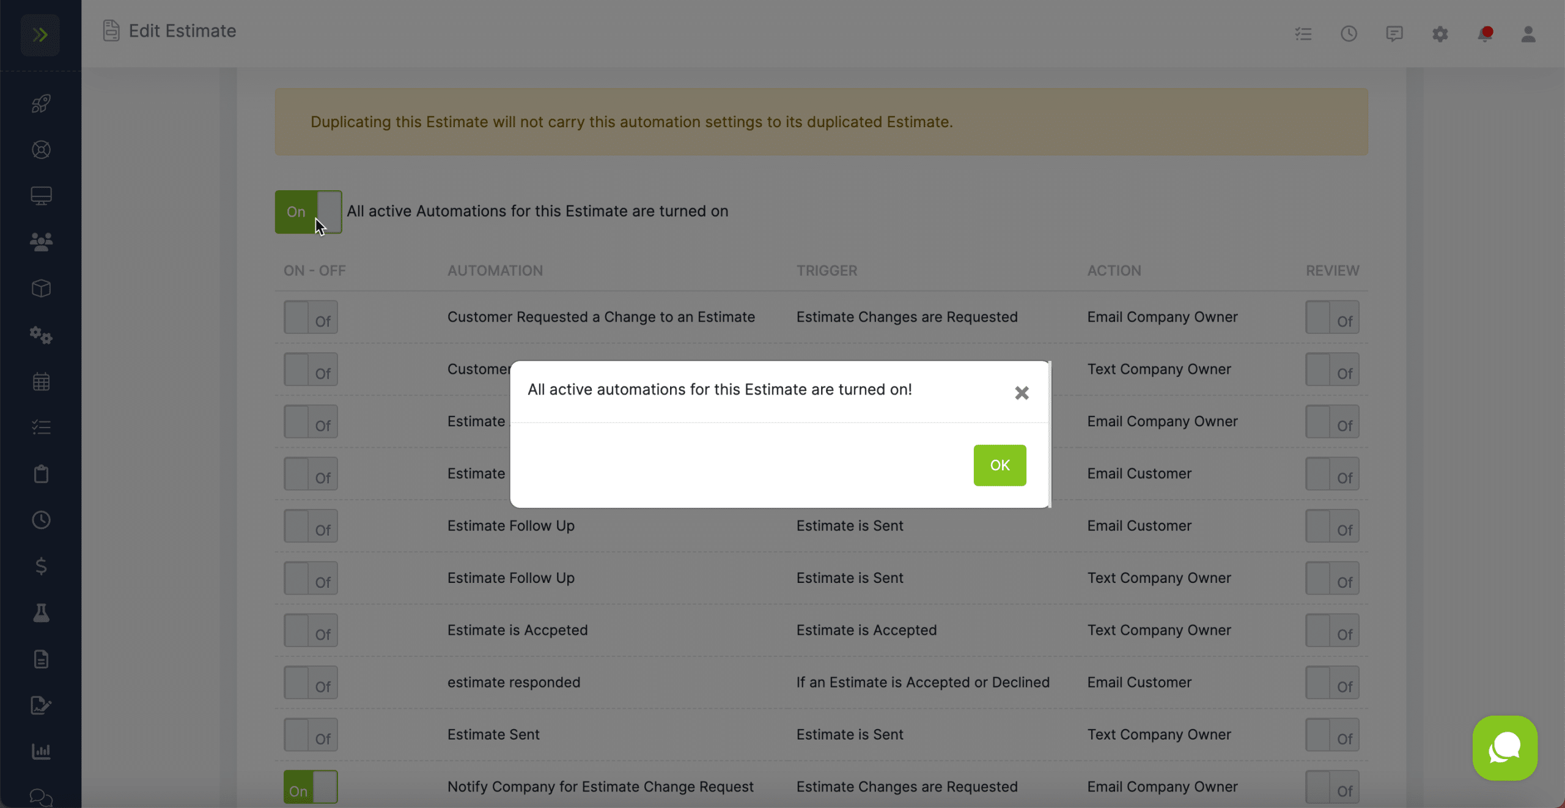Open the flask icon in sidebar
Image resolution: width=1565 pixels, height=808 pixels.
[x=41, y=613]
